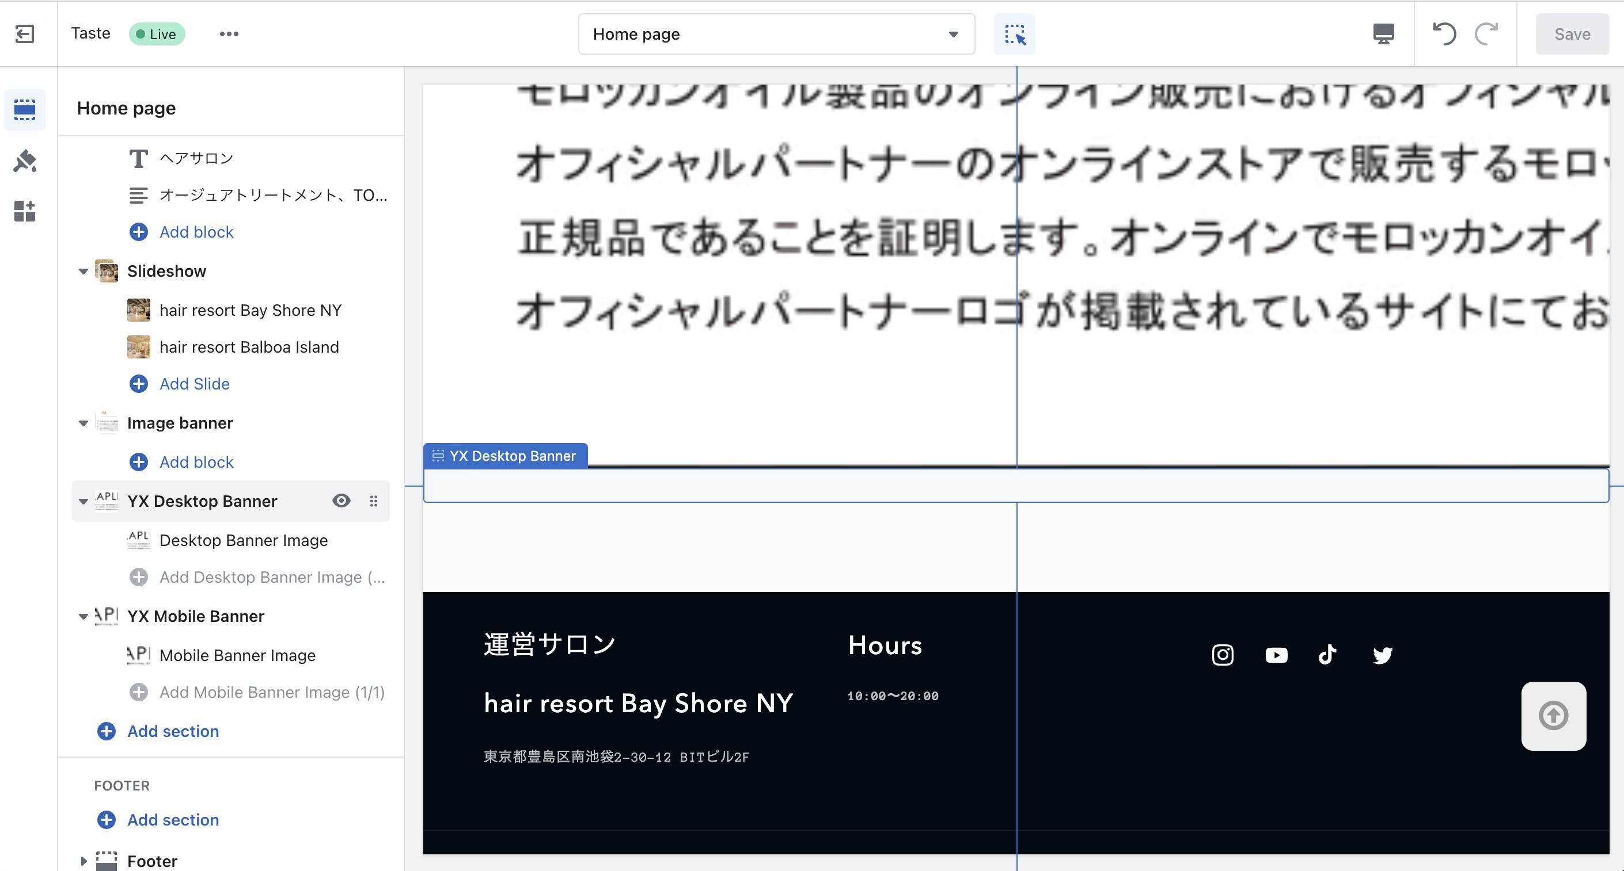Open the Home page template dropdown
The width and height of the screenshot is (1624, 871).
pyautogui.click(x=776, y=34)
